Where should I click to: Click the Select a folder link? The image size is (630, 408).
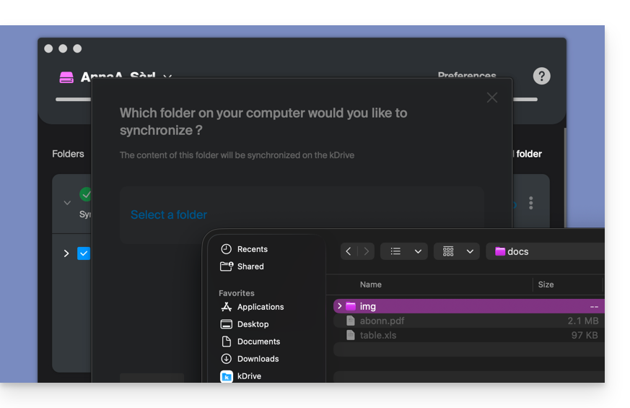(x=169, y=214)
